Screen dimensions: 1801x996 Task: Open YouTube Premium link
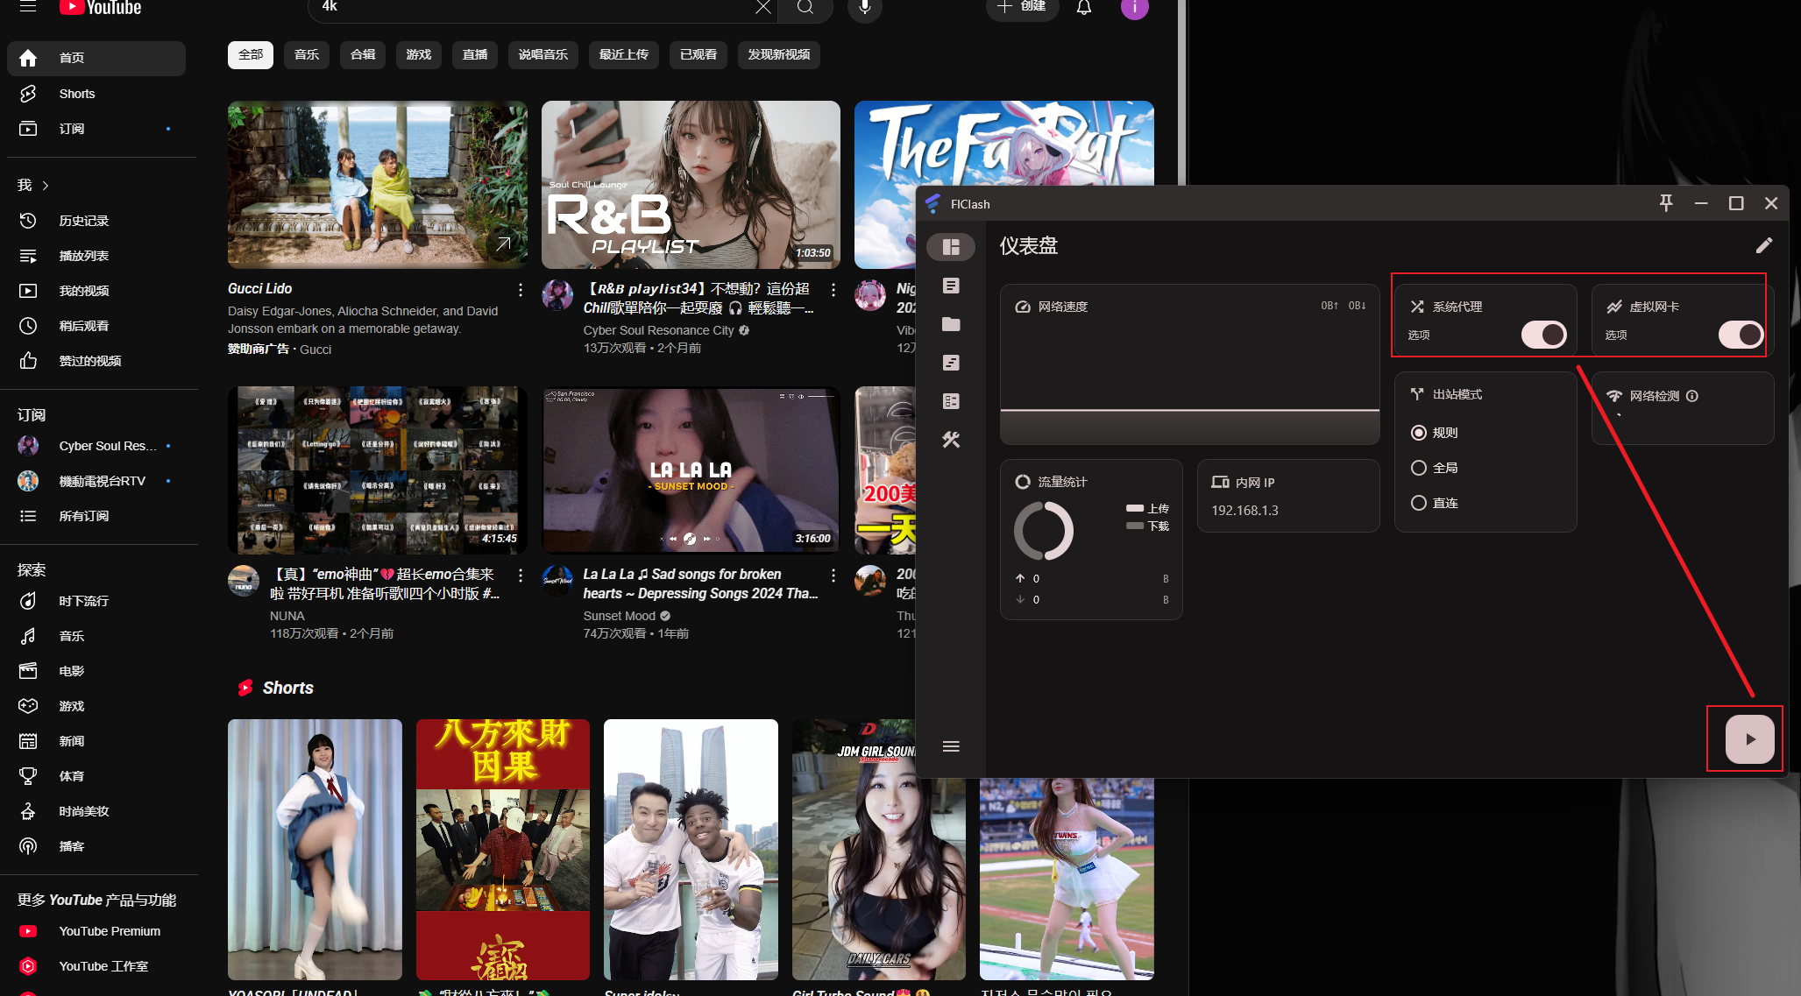point(96,931)
